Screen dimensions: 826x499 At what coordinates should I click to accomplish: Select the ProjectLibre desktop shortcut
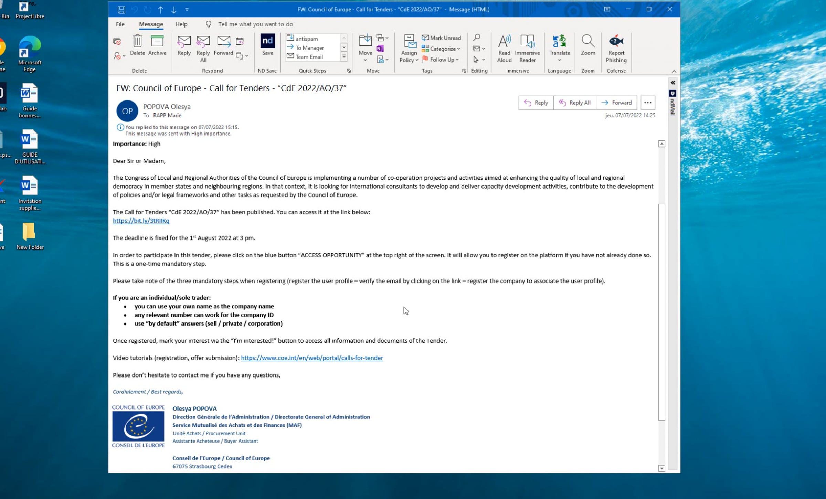tap(30, 10)
